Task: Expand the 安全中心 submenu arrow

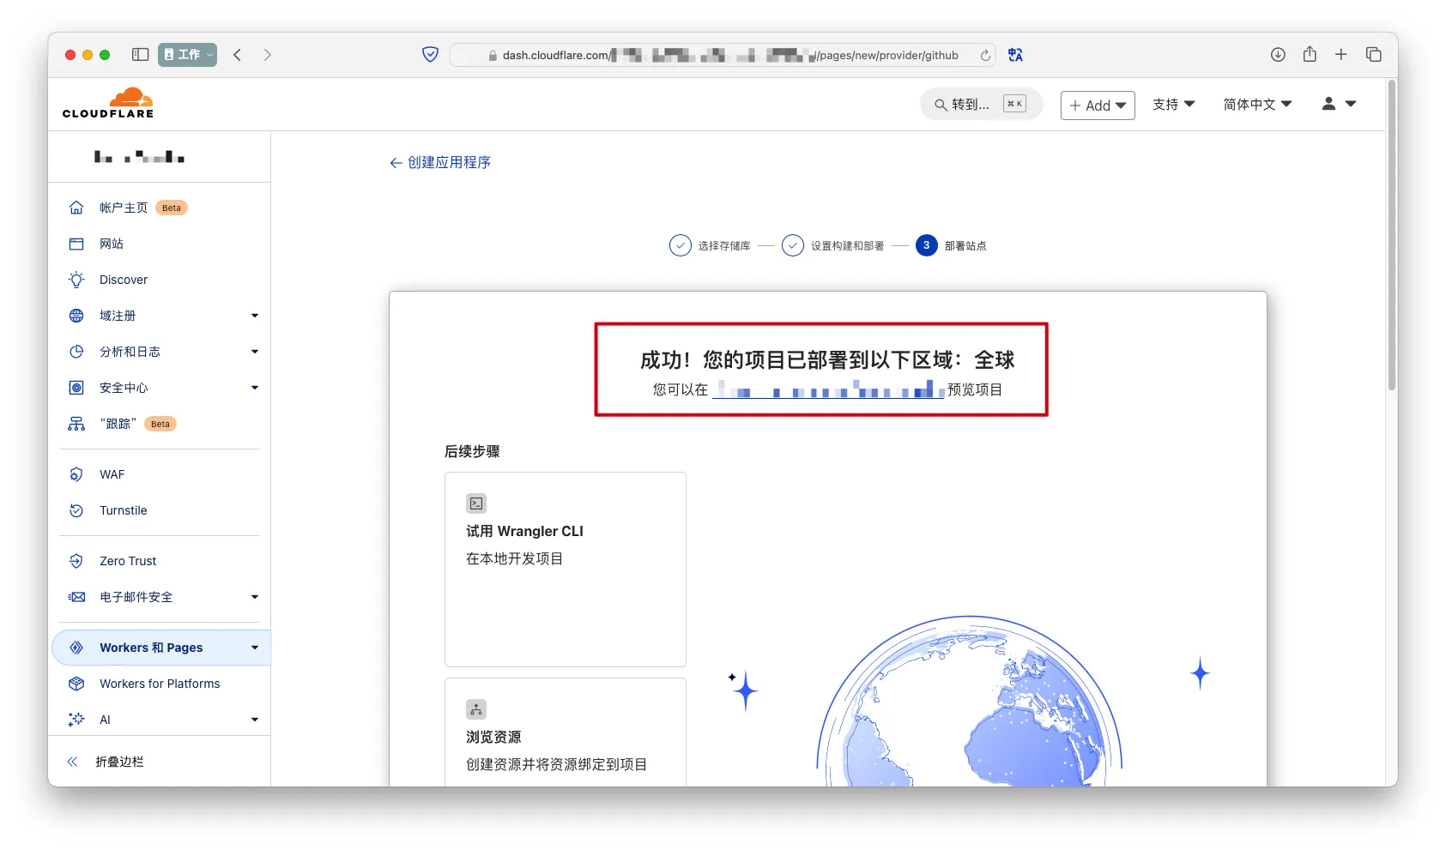Action: point(255,388)
